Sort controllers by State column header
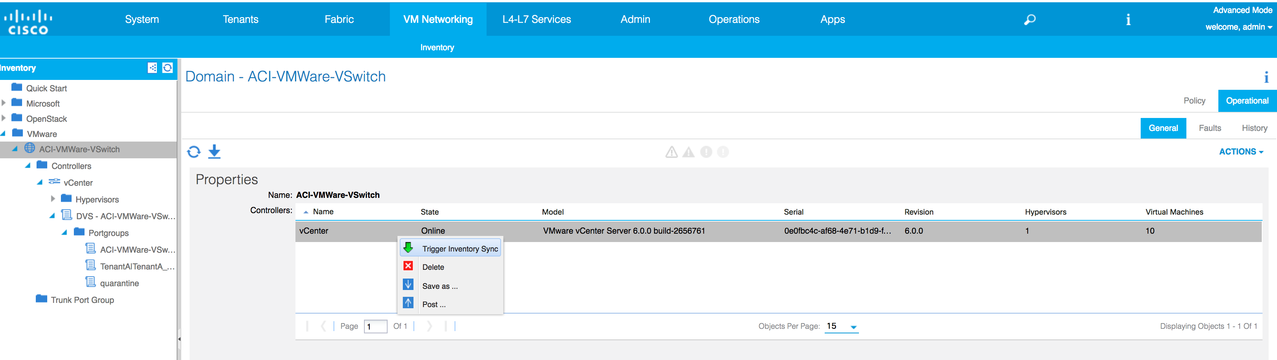This screenshot has width=1277, height=360. pos(429,212)
